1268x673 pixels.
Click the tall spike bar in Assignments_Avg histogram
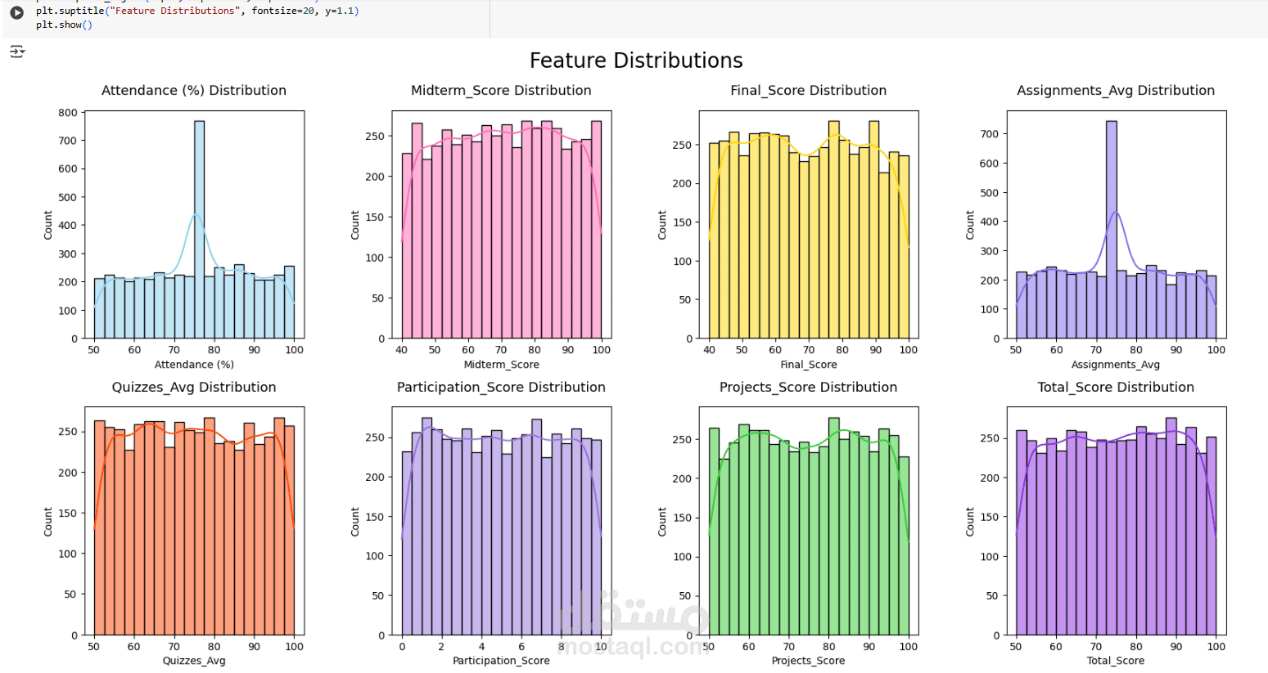(x=1111, y=229)
